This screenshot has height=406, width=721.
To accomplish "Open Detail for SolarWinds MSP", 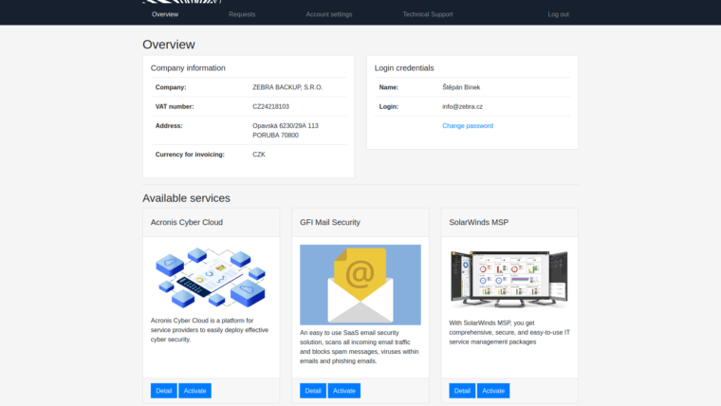I will coord(462,391).
